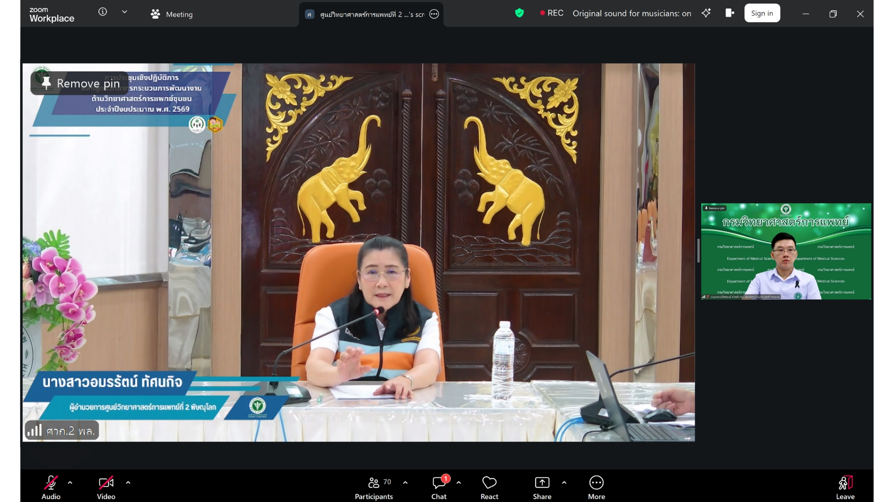Open the Chat panel
Screen dimensions: 894x502
pos(439,483)
